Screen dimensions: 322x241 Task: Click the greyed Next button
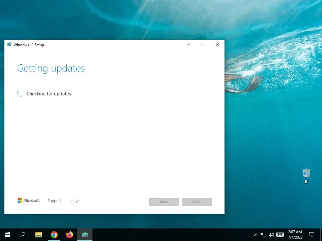pyautogui.click(x=197, y=202)
